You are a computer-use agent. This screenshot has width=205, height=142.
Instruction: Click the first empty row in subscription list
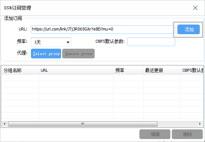pos(102,78)
